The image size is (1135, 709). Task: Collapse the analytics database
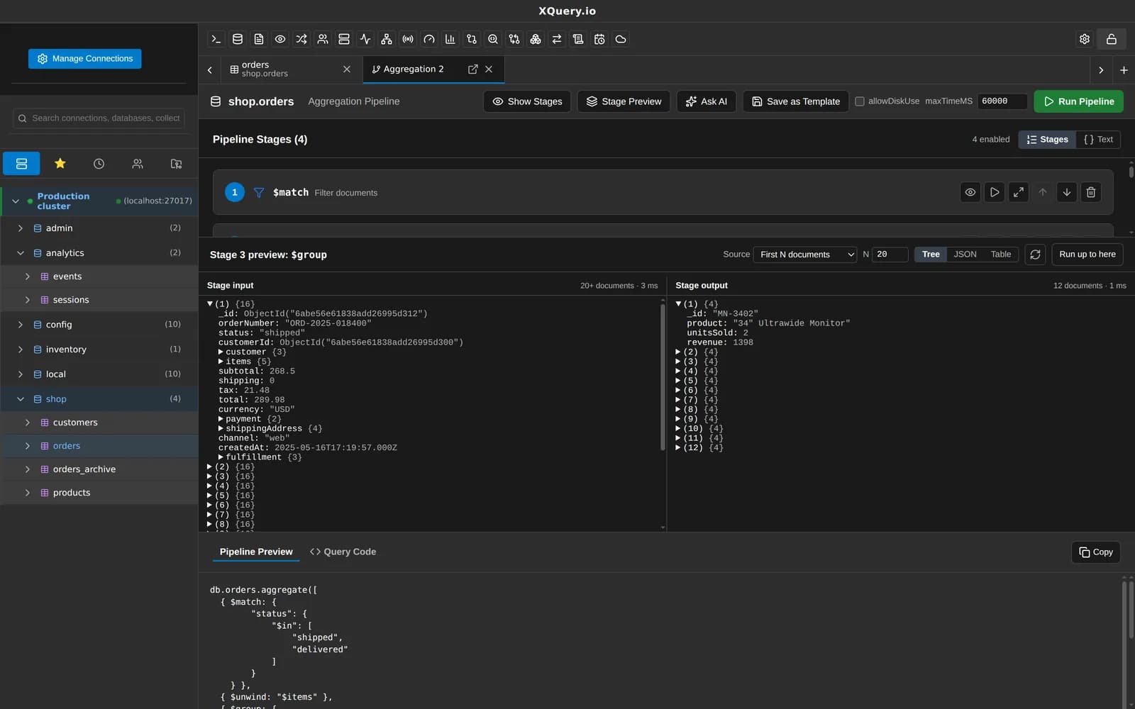[x=21, y=253]
